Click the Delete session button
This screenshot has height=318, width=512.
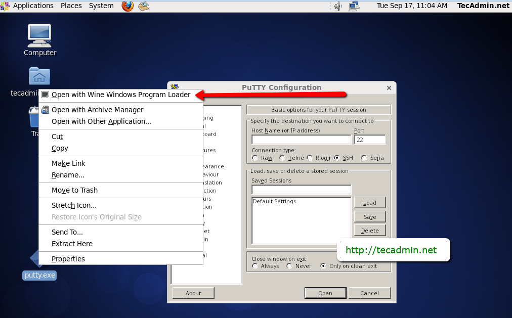[x=370, y=231]
